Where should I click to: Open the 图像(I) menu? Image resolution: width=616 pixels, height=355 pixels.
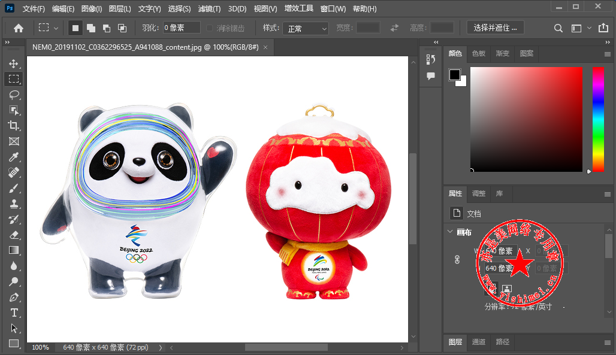[92, 8]
